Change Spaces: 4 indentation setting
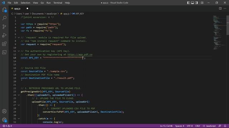The image size is (229, 128). (180, 126)
